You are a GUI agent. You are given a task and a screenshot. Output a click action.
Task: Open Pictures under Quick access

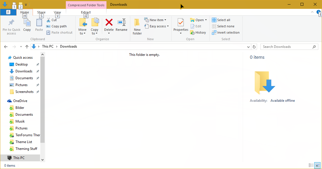[21, 85]
